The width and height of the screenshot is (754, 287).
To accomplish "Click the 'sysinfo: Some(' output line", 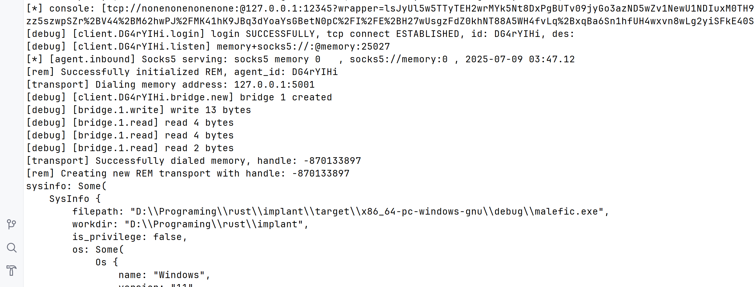I will 66,186.
